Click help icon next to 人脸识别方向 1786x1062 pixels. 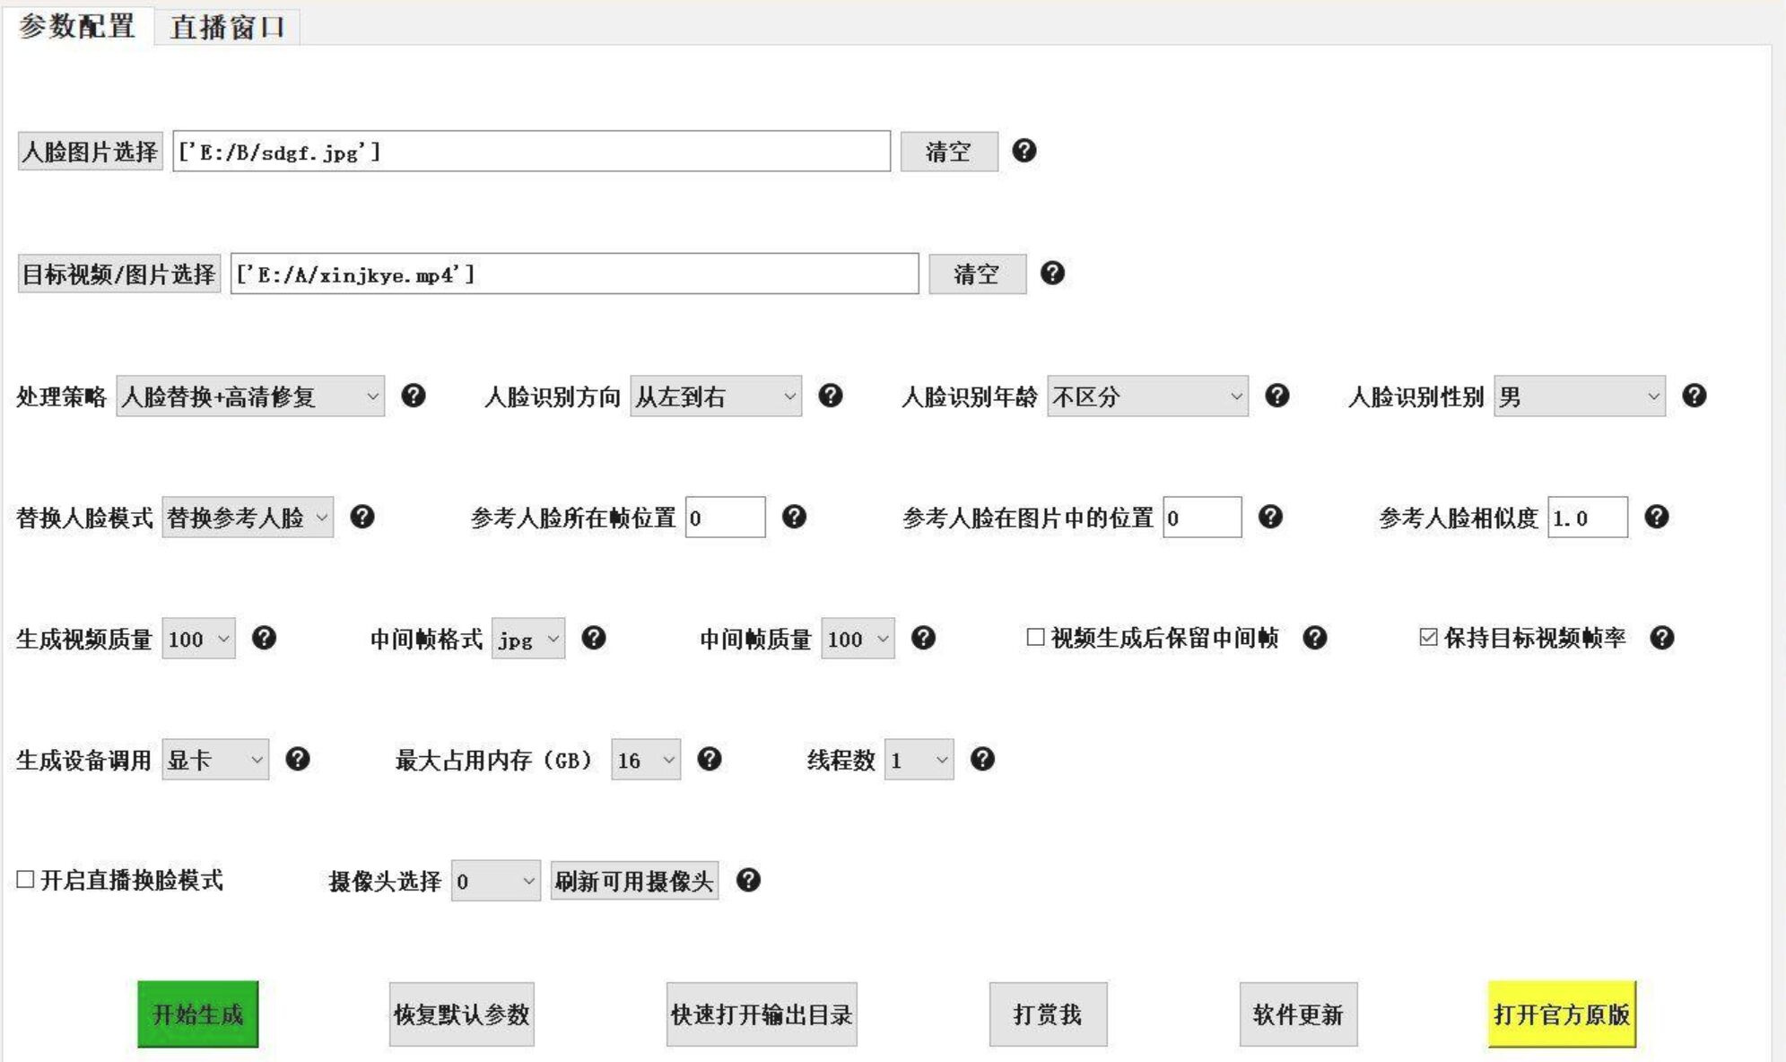(x=831, y=396)
